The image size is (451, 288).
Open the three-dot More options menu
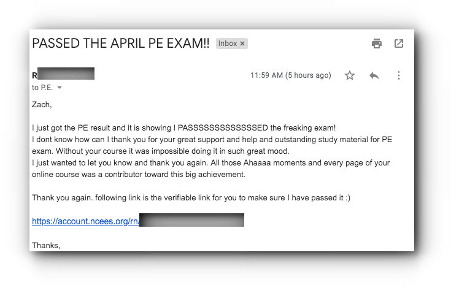399,75
